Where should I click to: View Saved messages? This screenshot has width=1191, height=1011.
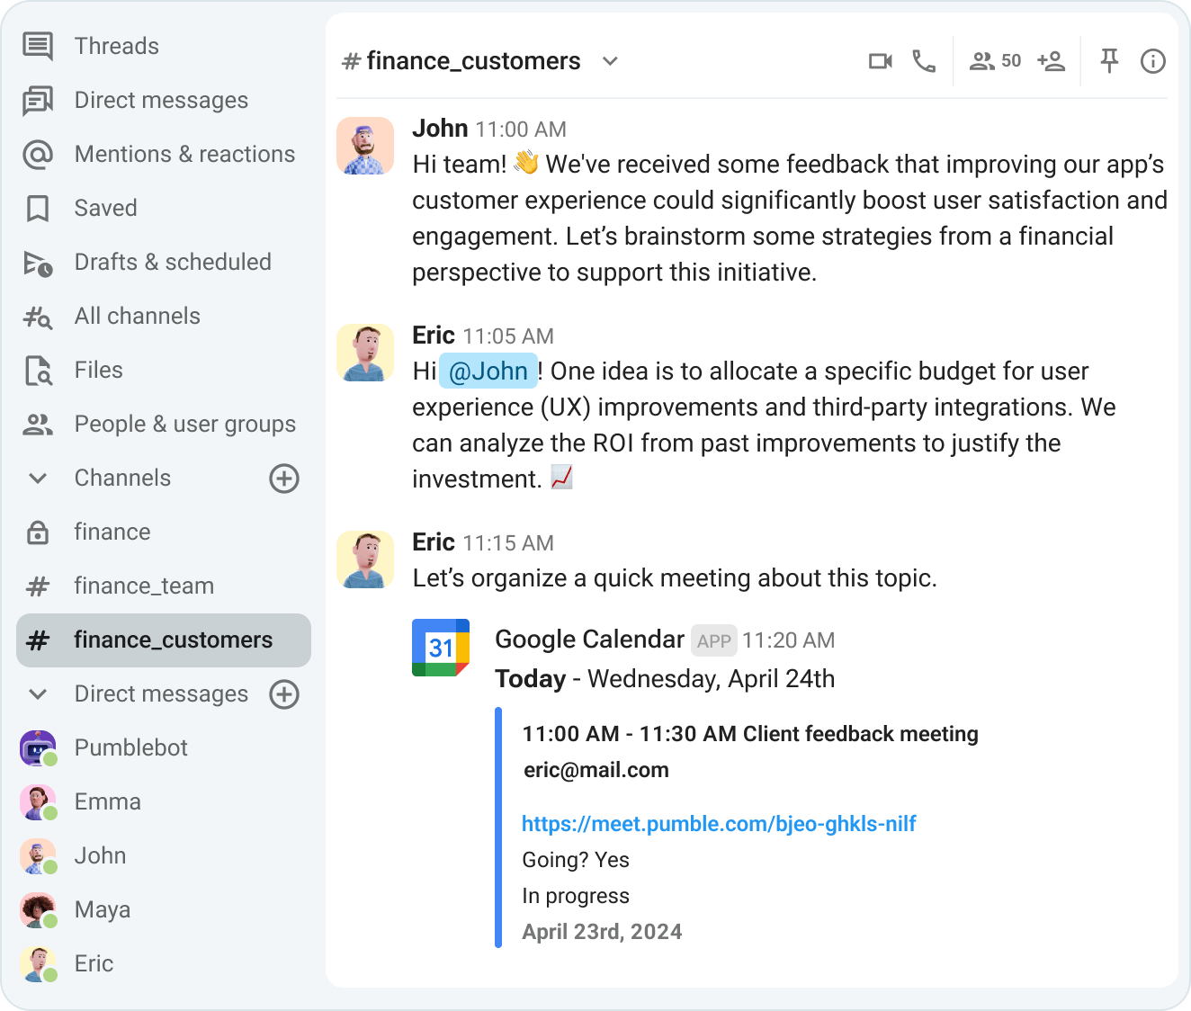(105, 208)
